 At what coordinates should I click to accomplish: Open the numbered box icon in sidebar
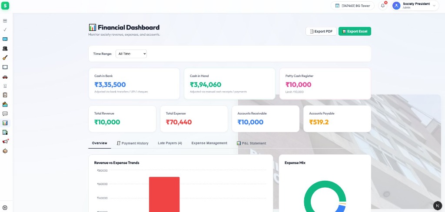point(5,86)
